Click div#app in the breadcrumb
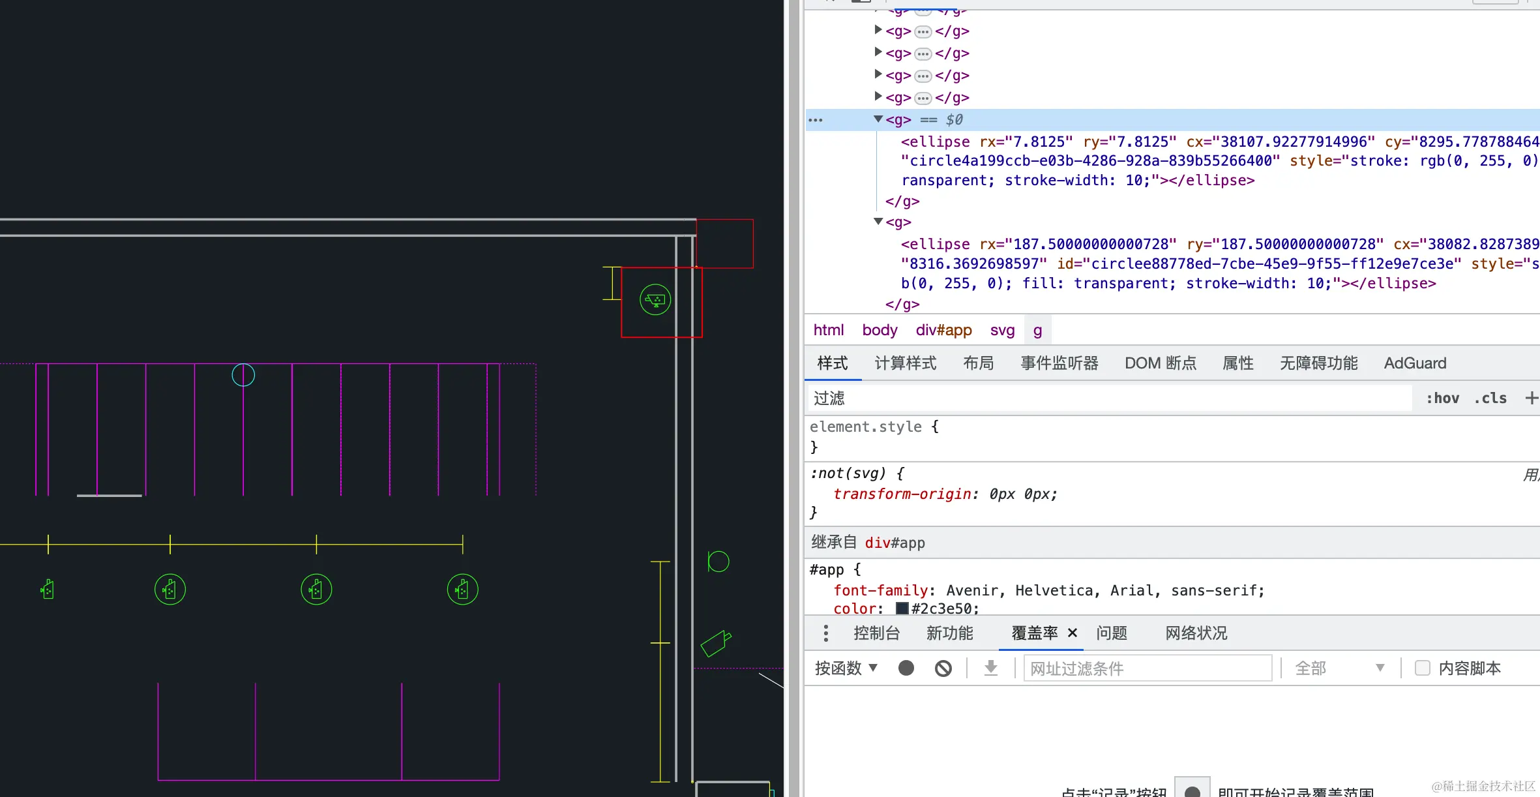 [943, 330]
